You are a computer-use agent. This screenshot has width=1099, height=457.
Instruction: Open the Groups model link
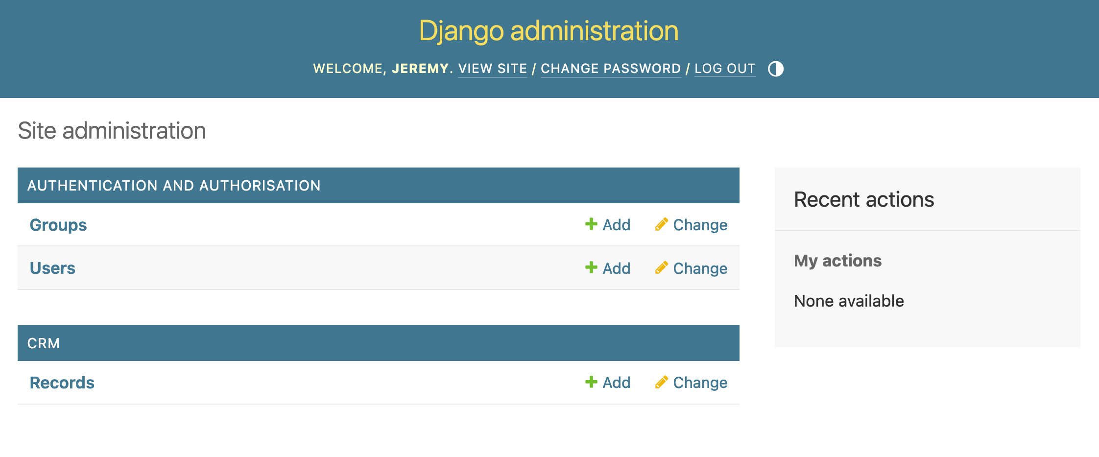coord(58,225)
